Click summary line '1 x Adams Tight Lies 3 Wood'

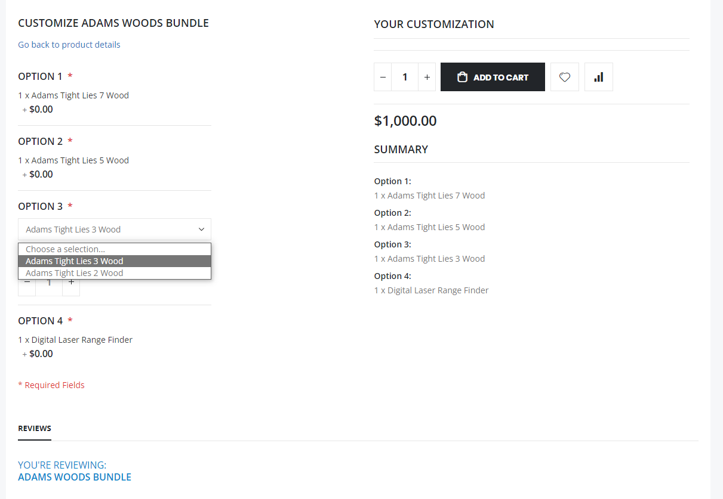pos(429,259)
